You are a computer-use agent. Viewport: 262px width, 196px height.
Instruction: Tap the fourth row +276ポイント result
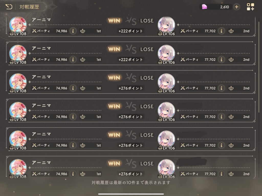coord(130,117)
